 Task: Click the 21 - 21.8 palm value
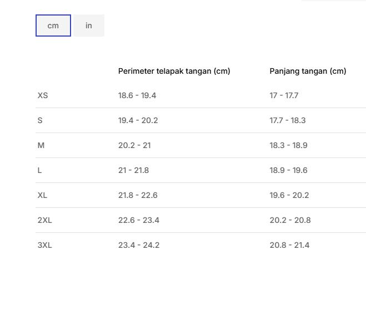[133, 170]
